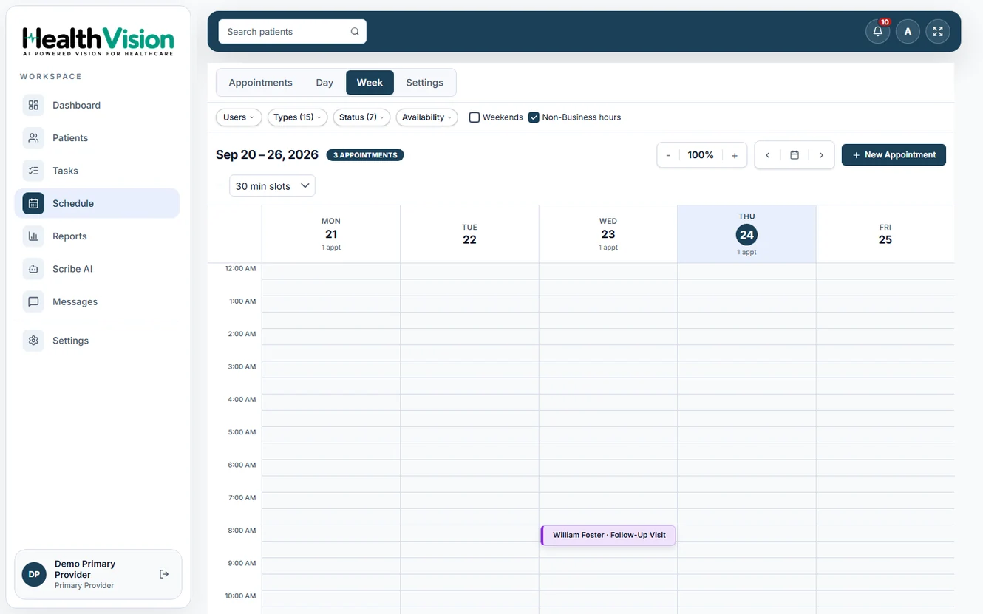Click the user avatar labeled A

pos(908,32)
